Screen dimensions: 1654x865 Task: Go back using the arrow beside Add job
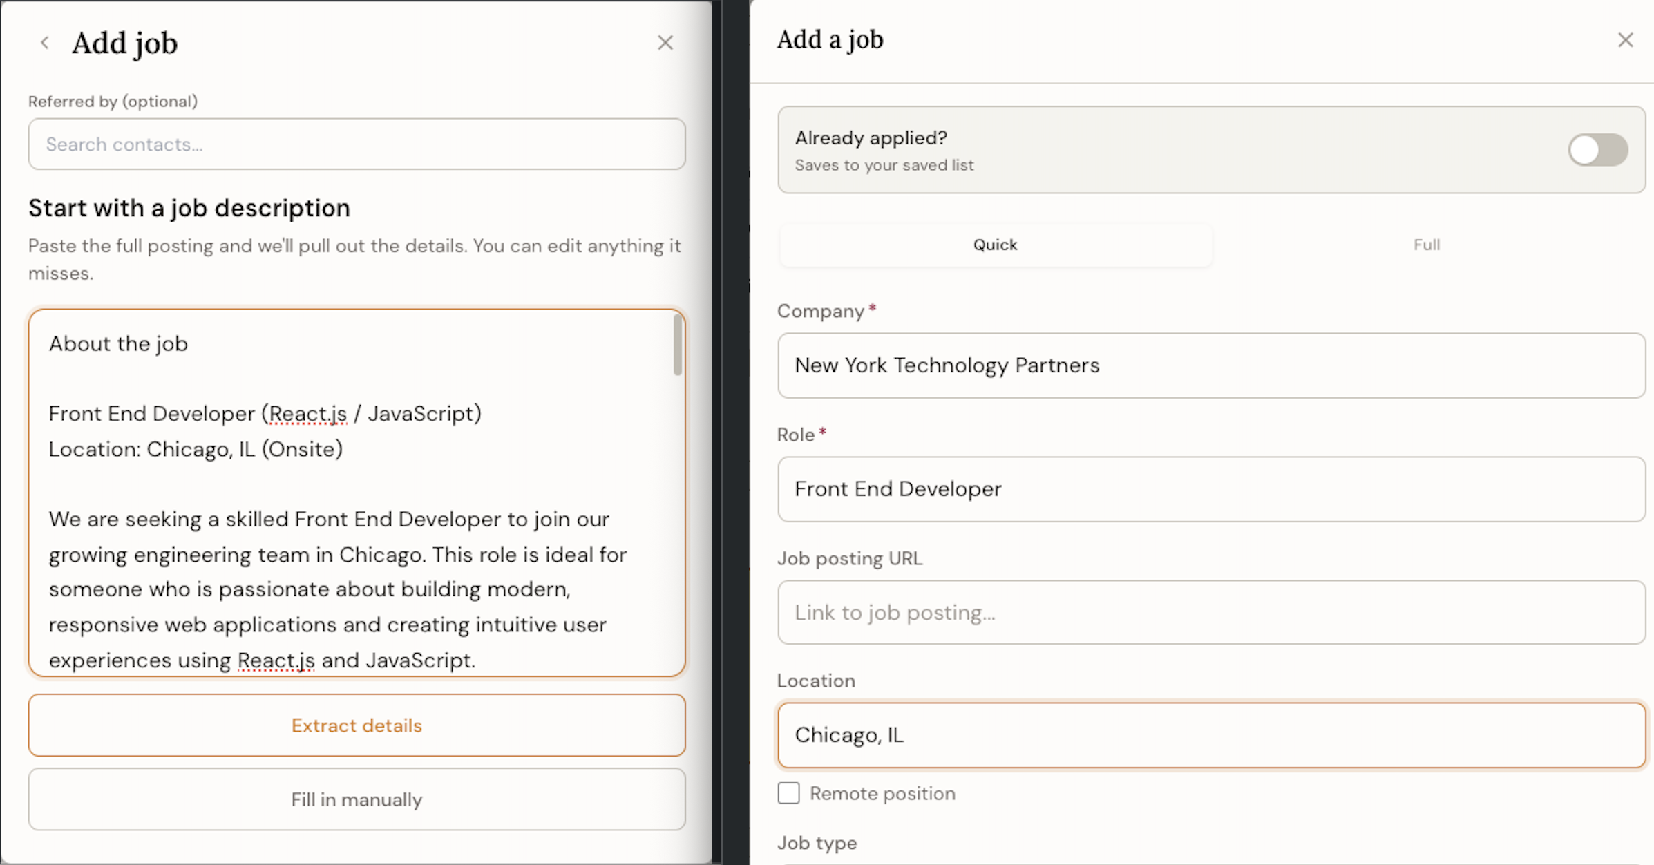pos(45,43)
